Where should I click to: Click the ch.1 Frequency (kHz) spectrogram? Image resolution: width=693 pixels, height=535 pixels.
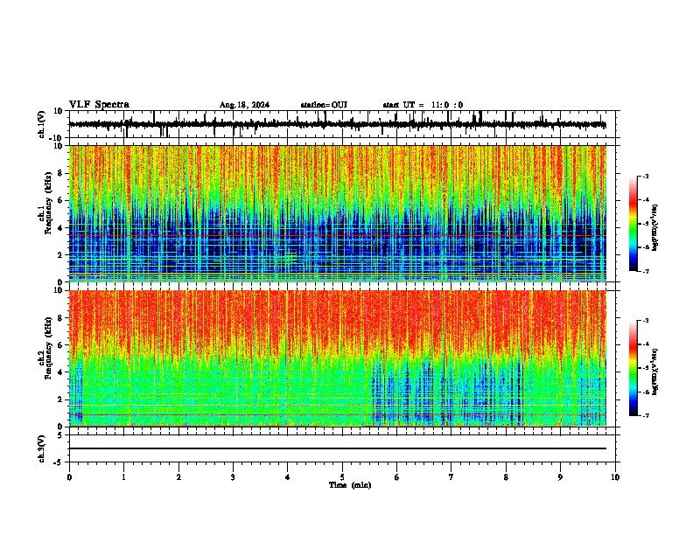(338, 213)
